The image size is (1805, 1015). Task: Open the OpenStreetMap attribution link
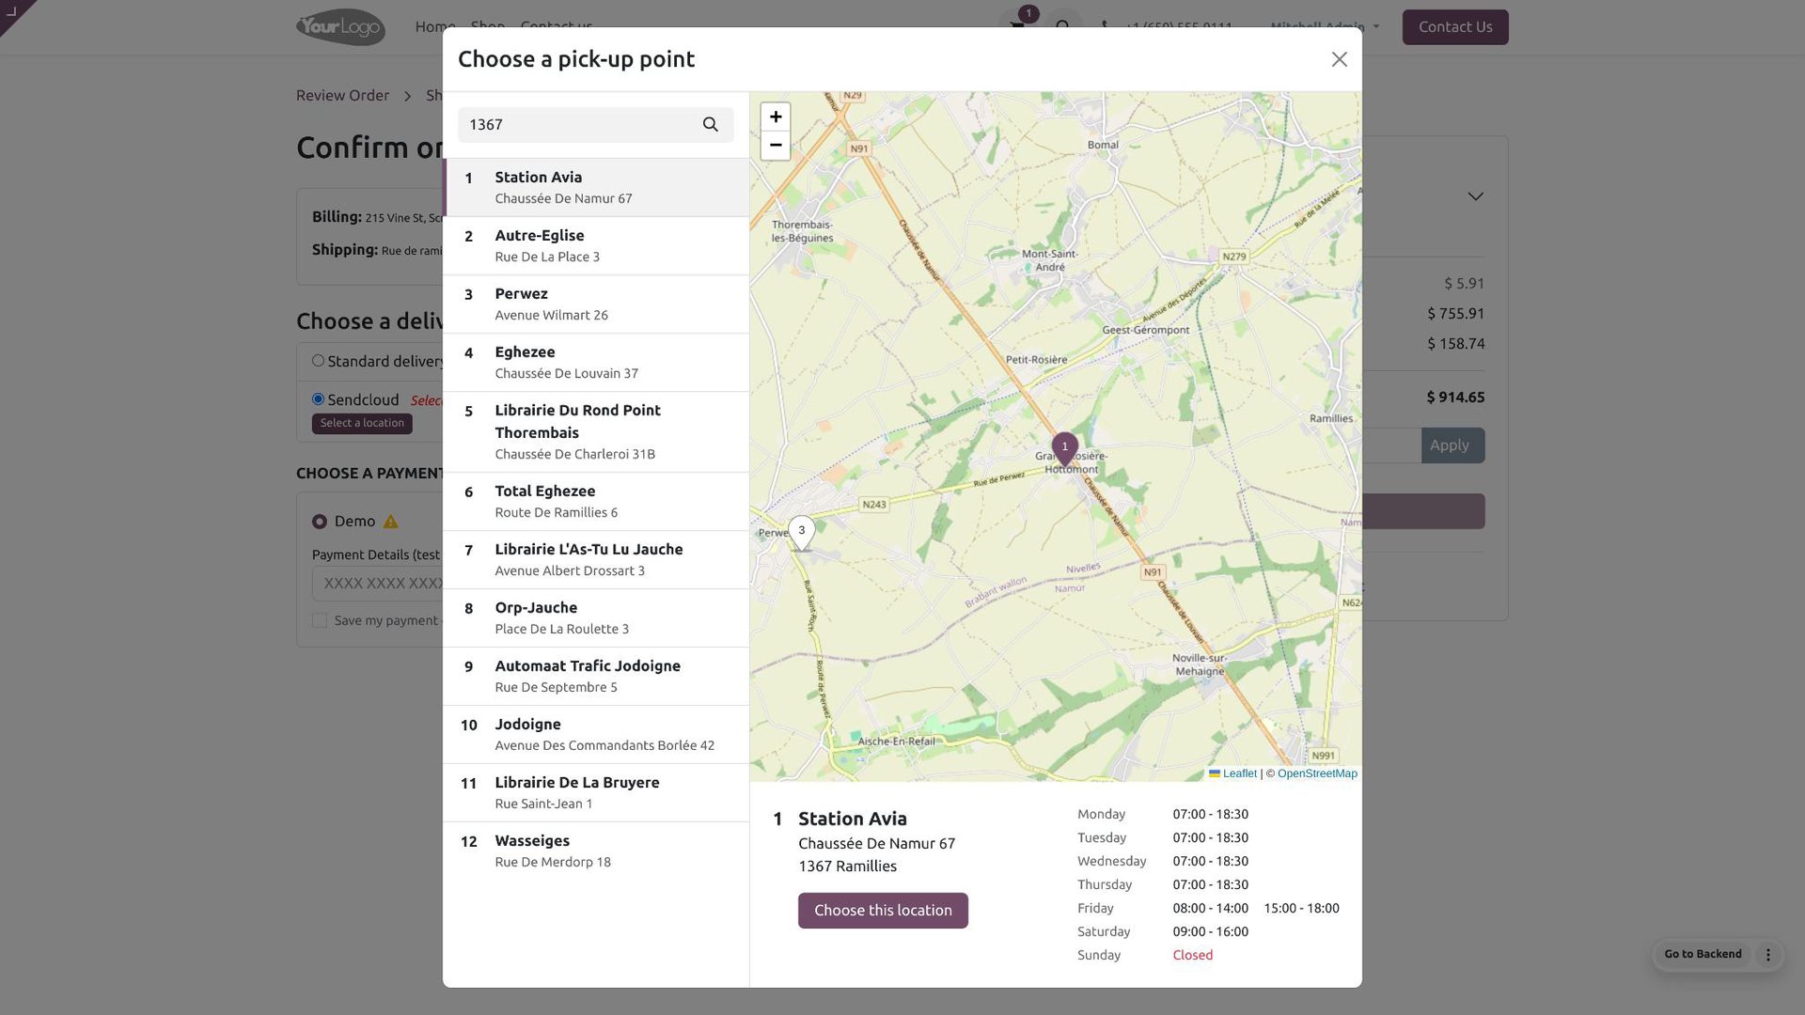click(x=1316, y=773)
